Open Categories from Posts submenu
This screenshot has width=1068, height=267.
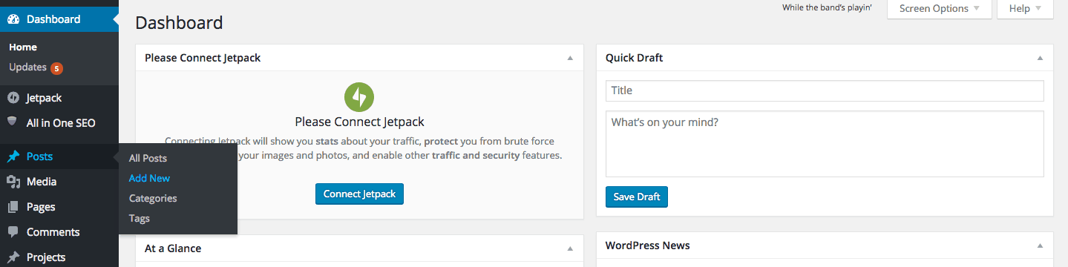tap(153, 198)
